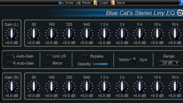
Task: Click the Save preset icon
Action: (x=113, y=3)
